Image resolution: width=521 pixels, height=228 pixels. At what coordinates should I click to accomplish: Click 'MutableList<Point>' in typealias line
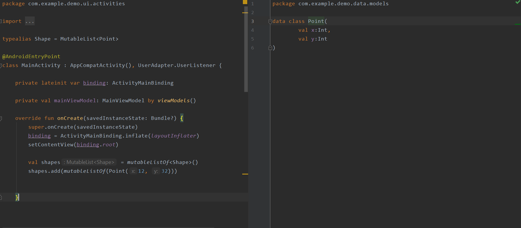point(89,39)
